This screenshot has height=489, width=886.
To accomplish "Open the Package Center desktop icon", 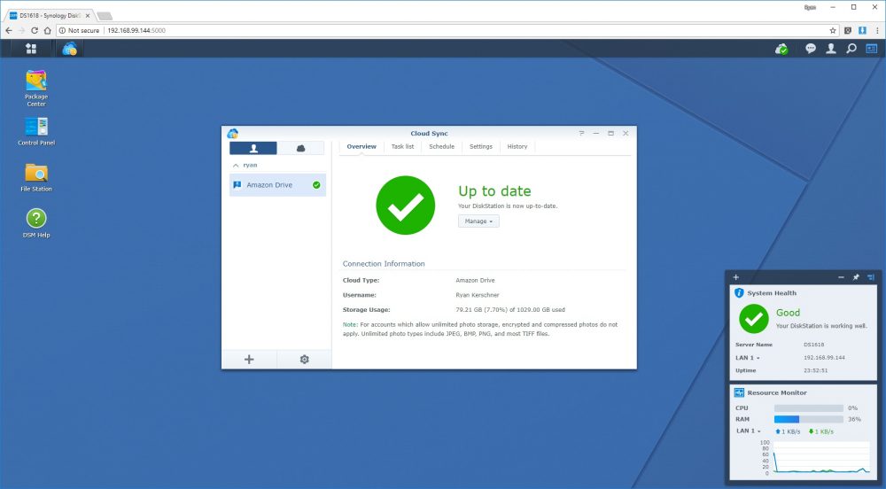I will point(36,88).
